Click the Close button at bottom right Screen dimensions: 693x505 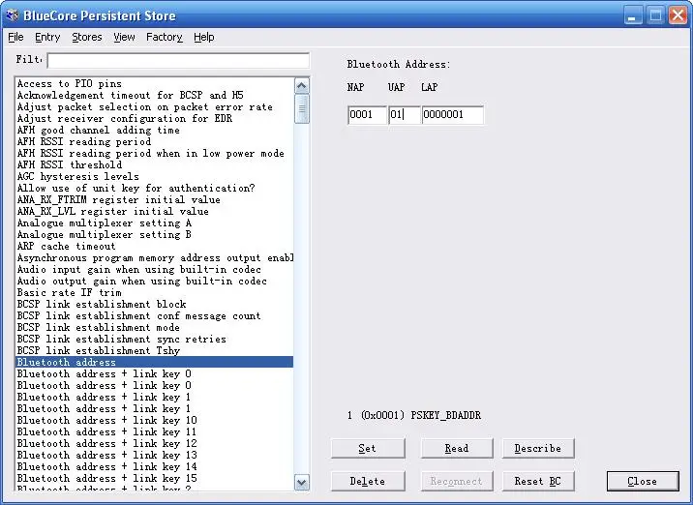click(x=643, y=481)
